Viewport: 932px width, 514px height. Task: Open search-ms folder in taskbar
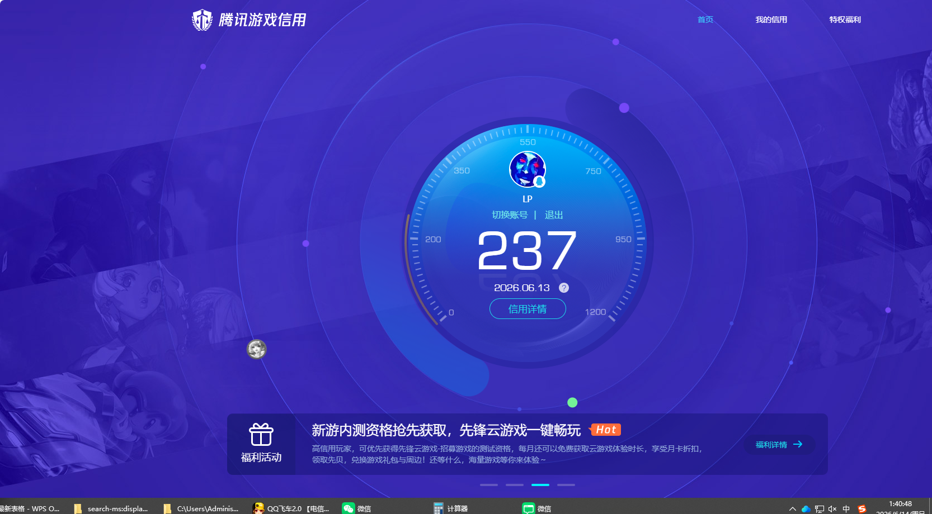(x=111, y=508)
